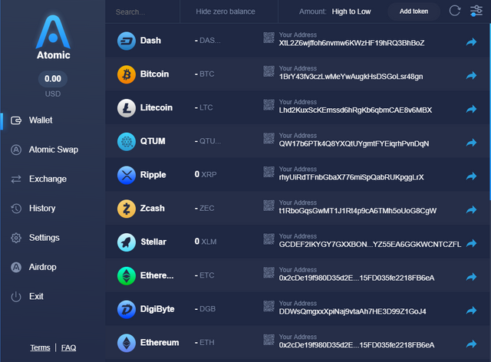Select the DigiByte address DDWsQmgxx...

(x=353, y=311)
